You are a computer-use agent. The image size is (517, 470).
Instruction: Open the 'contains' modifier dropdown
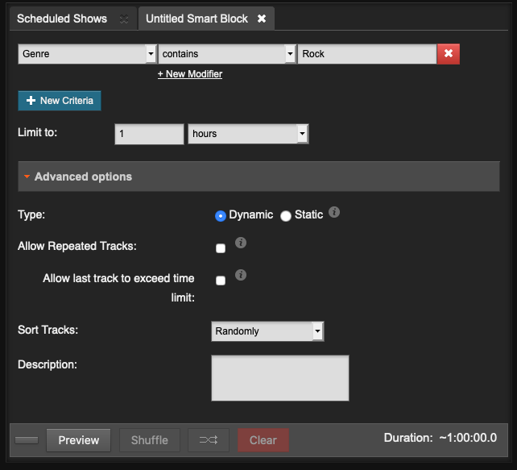click(x=227, y=54)
